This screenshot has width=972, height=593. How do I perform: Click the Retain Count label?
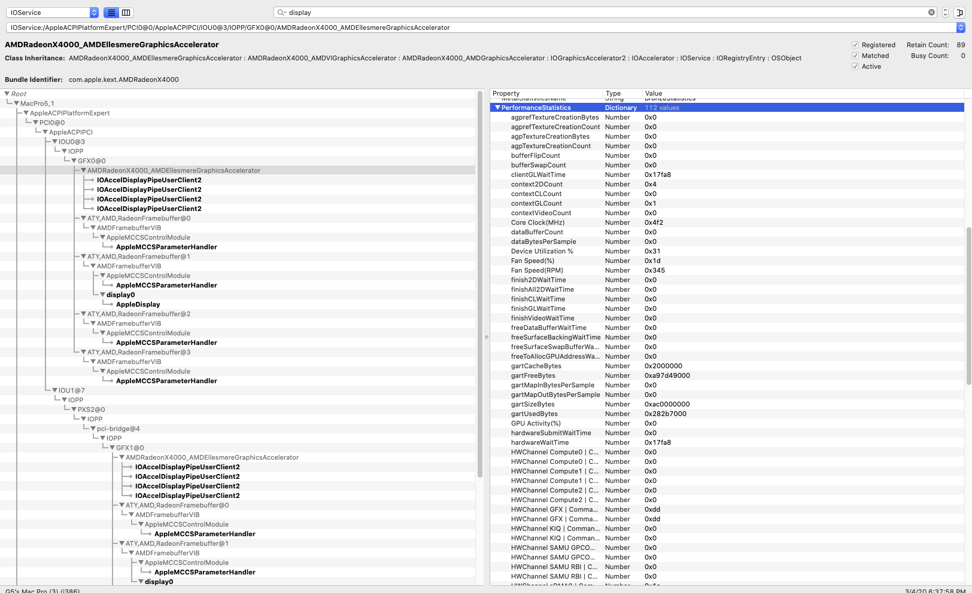point(928,45)
